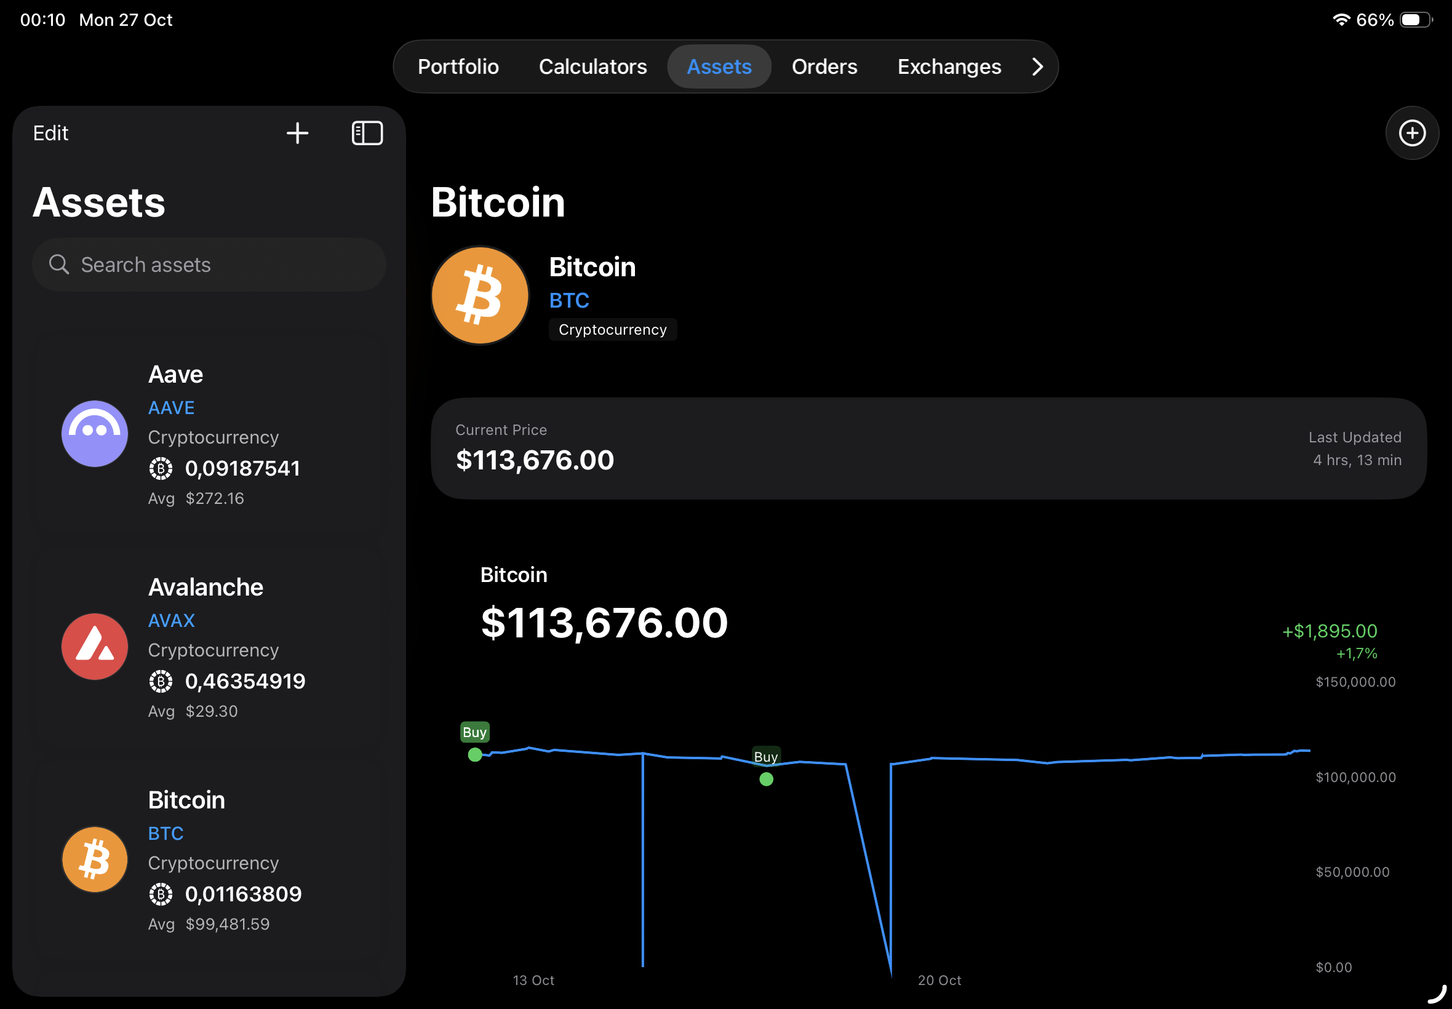This screenshot has width=1452, height=1009.
Task: Toggle the sidebar layout view
Action: (367, 133)
